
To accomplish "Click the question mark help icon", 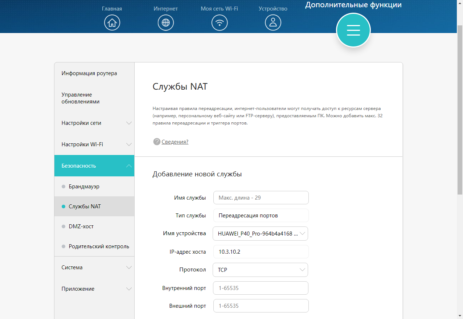I will (x=157, y=142).
